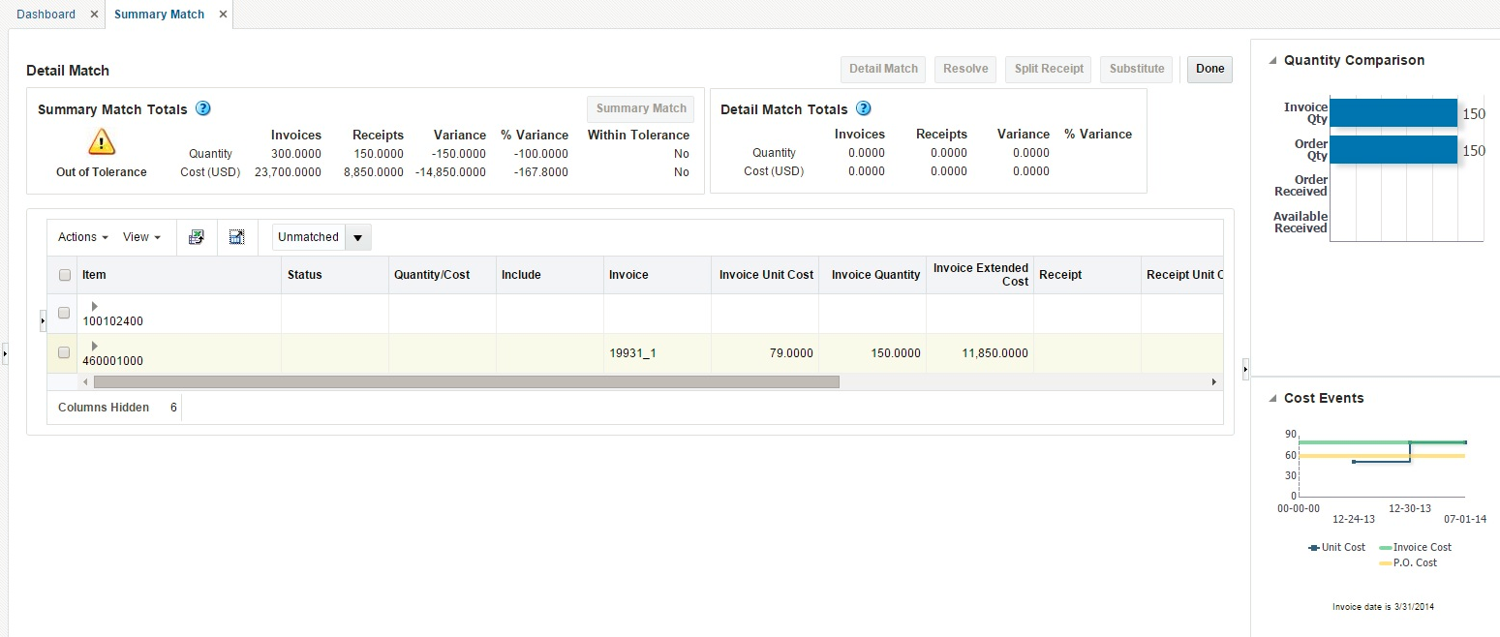Toggle the left side panel splitter arrow

tap(4, 354)
